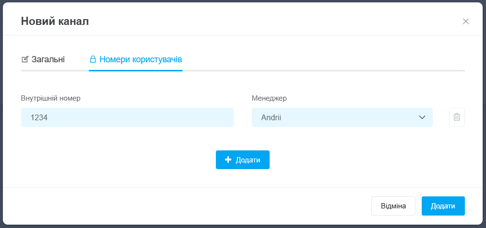Delete the row using the trash icon
Viewport: 486px width, 228px height.
[x=457, y=117]
